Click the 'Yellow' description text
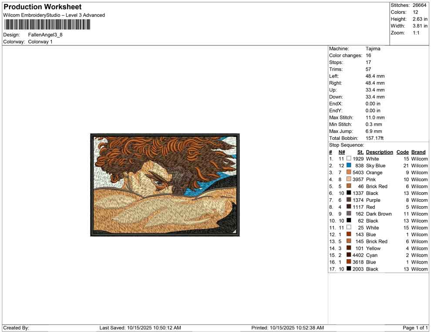The width and height of the screenshot is (431, 332). (373, 248)
